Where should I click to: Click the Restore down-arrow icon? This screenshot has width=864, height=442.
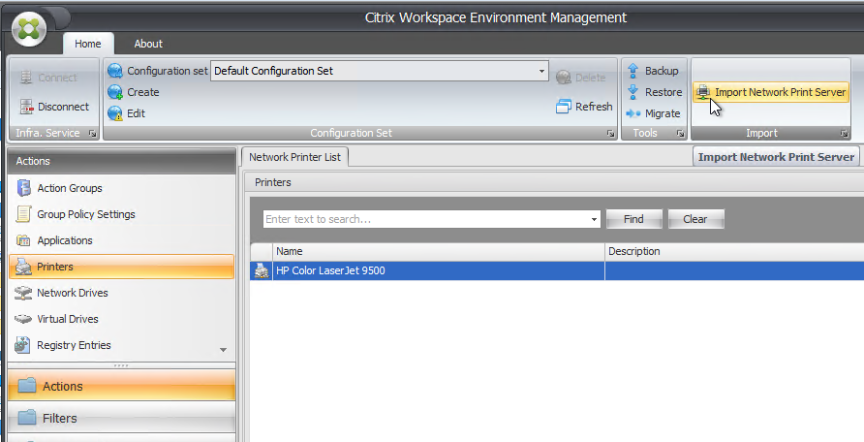[633, 92]
